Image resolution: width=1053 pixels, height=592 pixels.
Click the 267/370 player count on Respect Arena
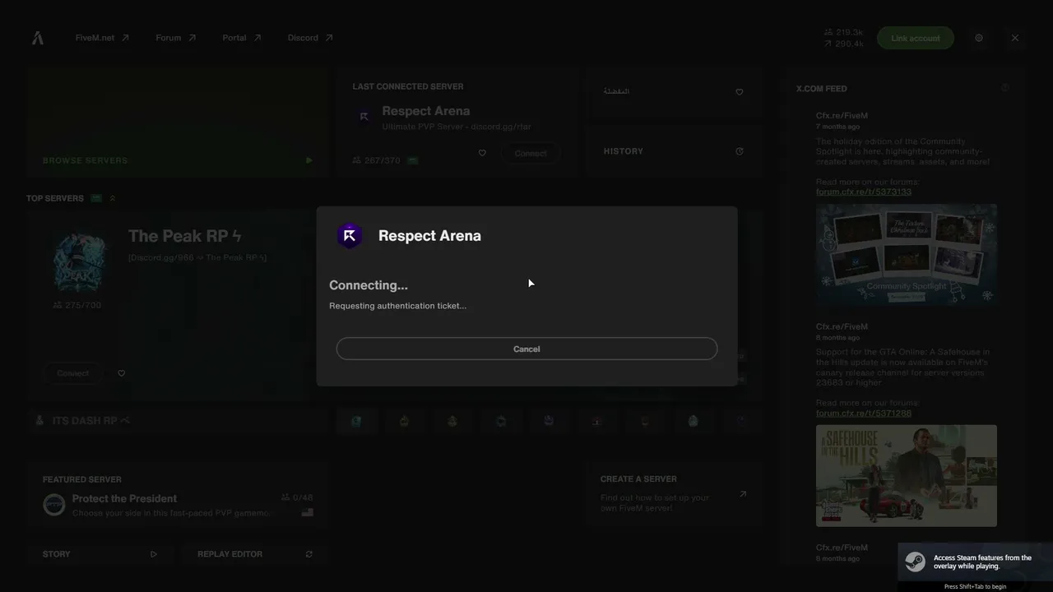pyautogui.click(x=376, y=160)
